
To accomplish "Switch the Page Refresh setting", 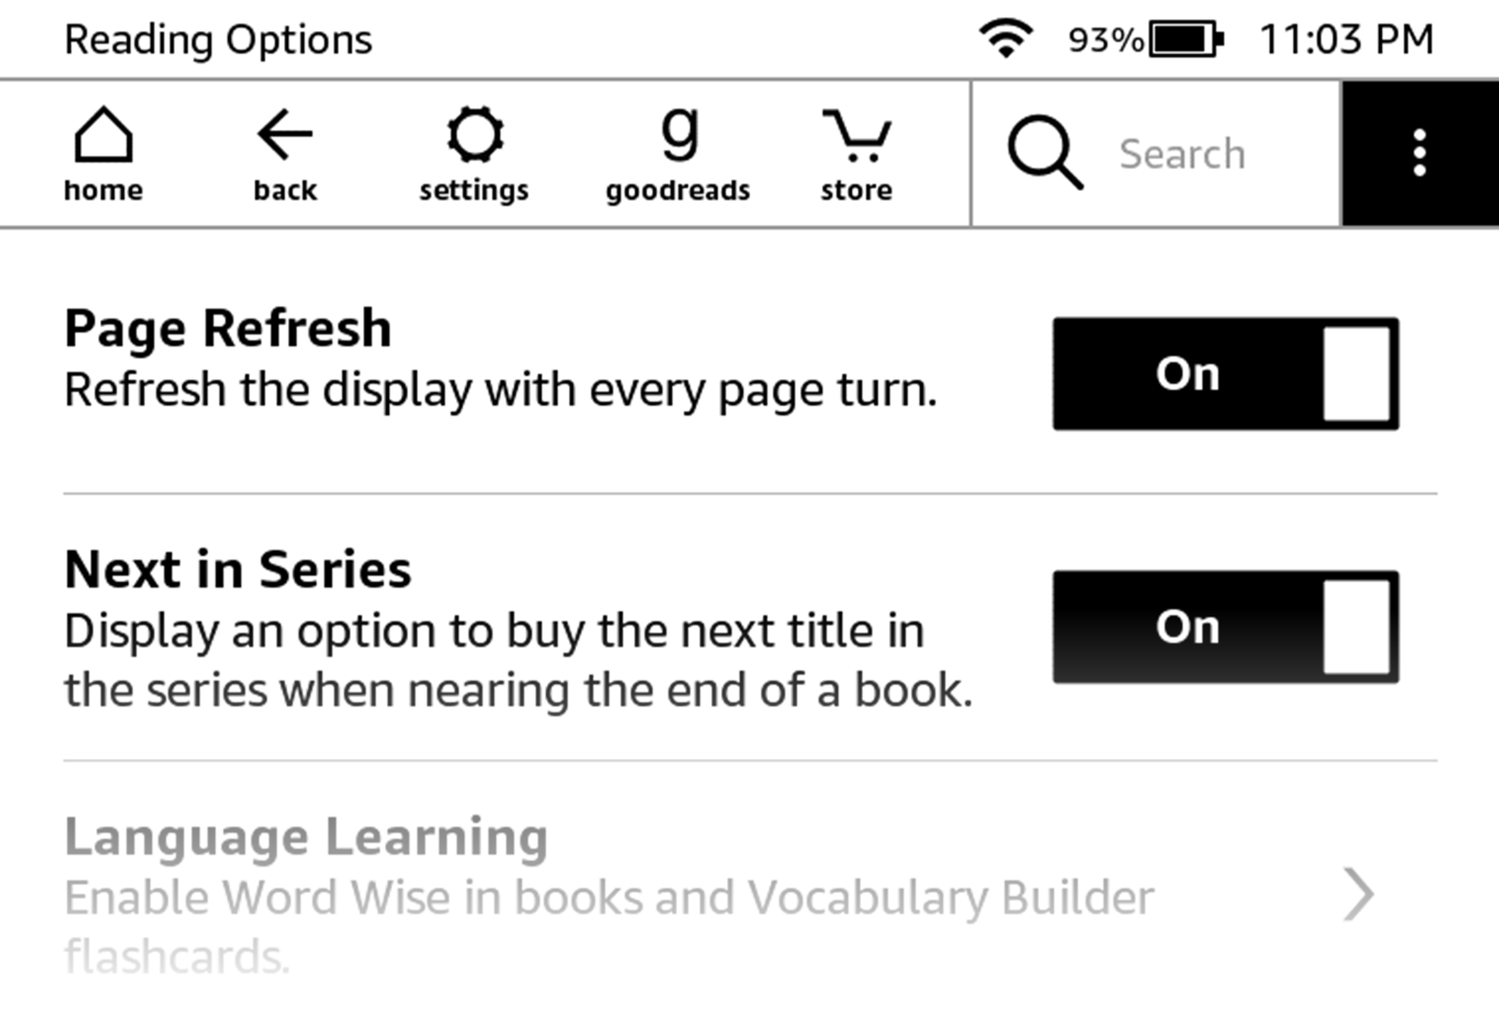I will [1225, 372].
